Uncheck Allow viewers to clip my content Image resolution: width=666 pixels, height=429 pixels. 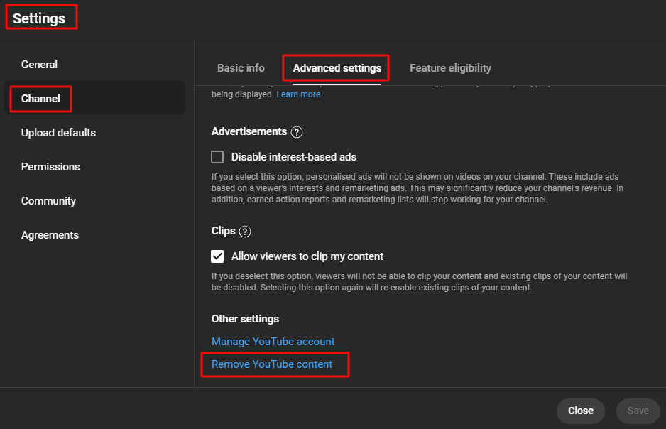[x=217, y=256]
